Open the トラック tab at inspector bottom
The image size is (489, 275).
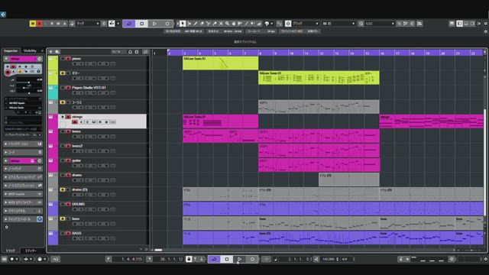tap(11, 251)
